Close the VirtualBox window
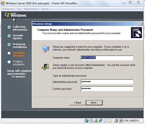Viewport: 145px width, 124px height. 138,2
